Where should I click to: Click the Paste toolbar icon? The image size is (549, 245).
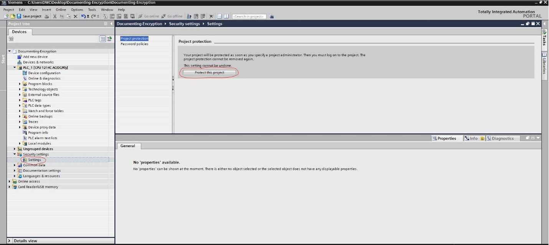pyautogui.click(x=69, y=16)
